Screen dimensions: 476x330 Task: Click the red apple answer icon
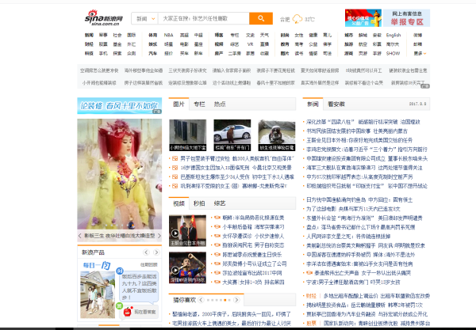coord(128,311)
